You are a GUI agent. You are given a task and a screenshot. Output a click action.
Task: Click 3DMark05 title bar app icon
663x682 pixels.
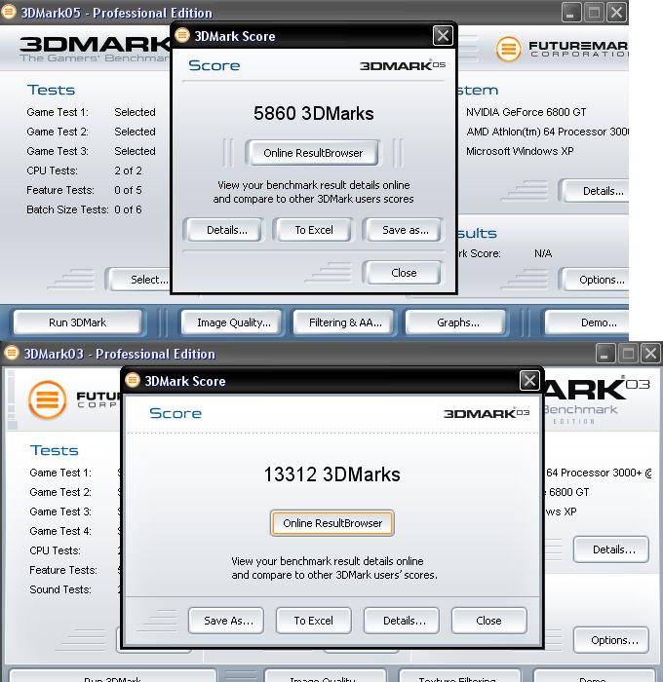pos(9,12)
